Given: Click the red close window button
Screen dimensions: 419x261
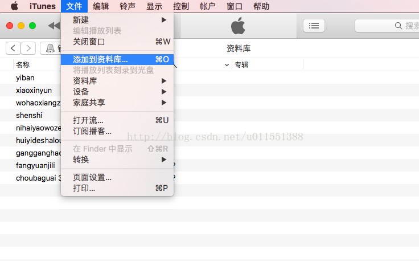Looking at the screenshot, I should coord(10,26).
